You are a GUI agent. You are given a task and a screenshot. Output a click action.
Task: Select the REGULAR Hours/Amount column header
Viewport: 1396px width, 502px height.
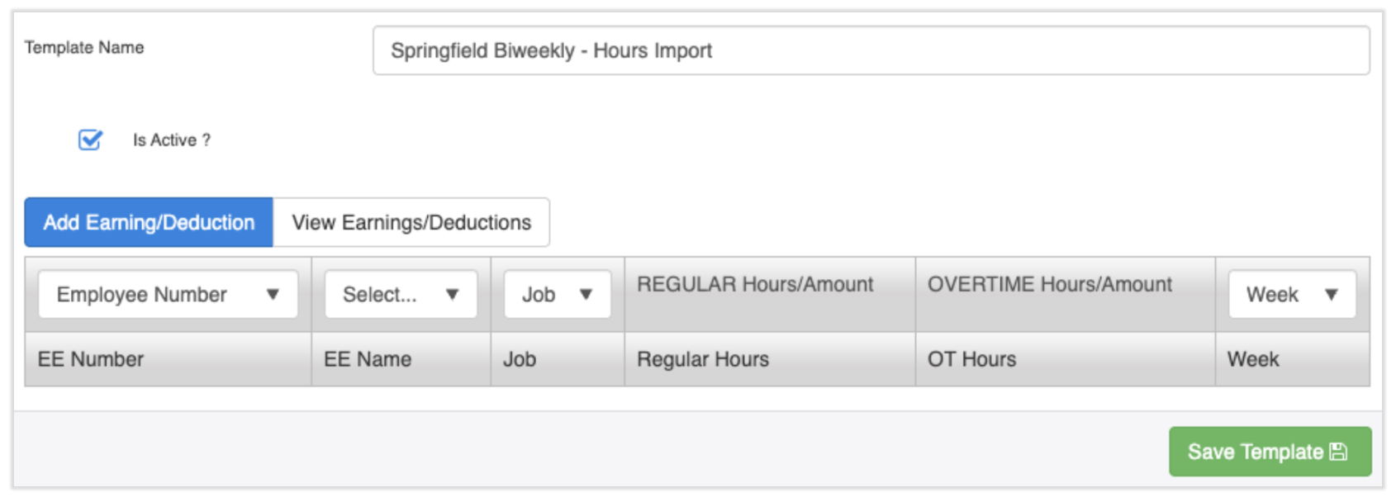click(x=755, y=285)
